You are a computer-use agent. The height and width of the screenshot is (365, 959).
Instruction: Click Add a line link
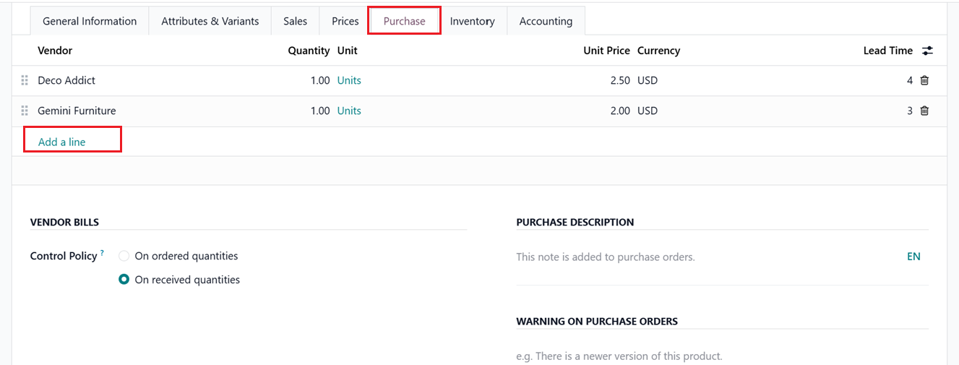(x=62, y=142)
